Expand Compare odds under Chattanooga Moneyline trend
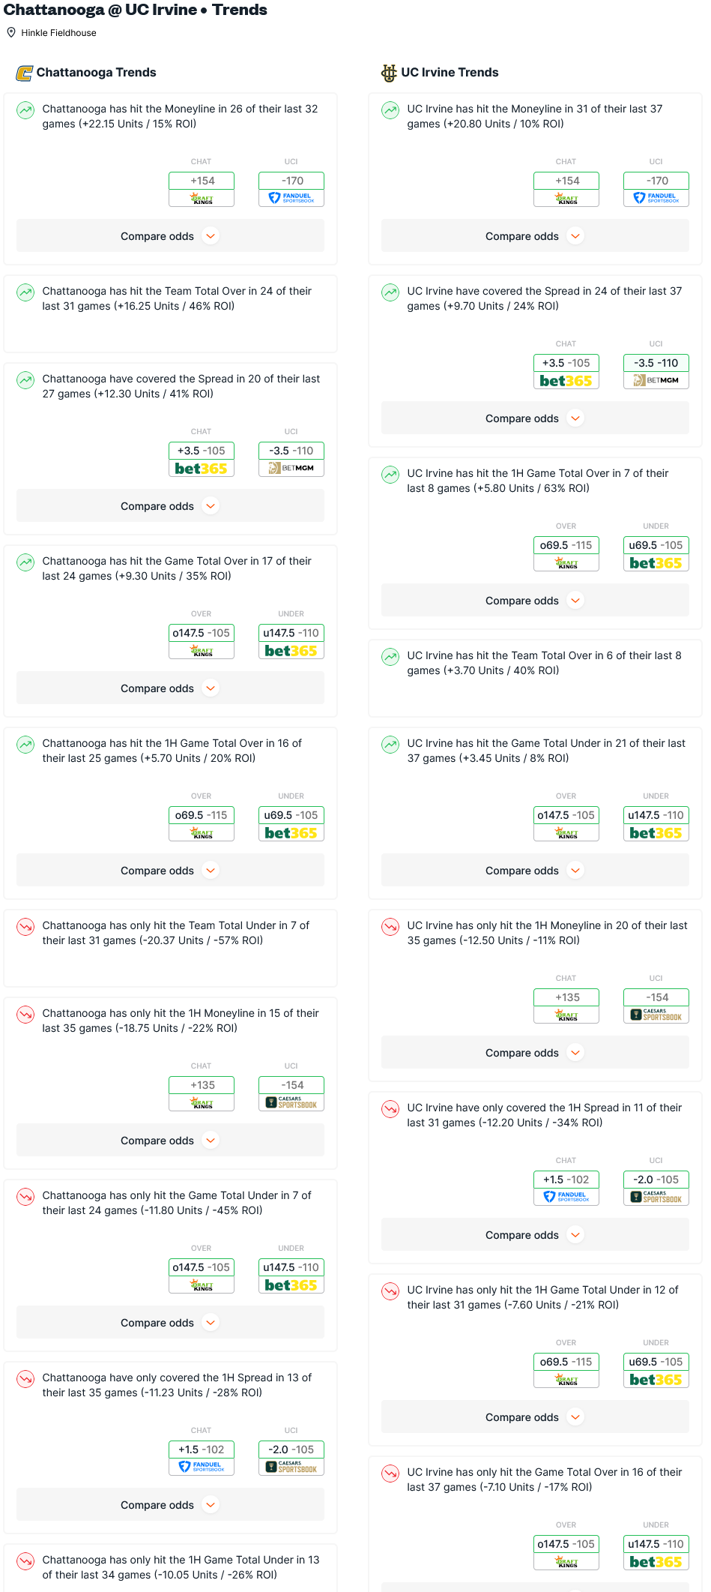Viewport: 711px width, 1592px height. (170, 235)
